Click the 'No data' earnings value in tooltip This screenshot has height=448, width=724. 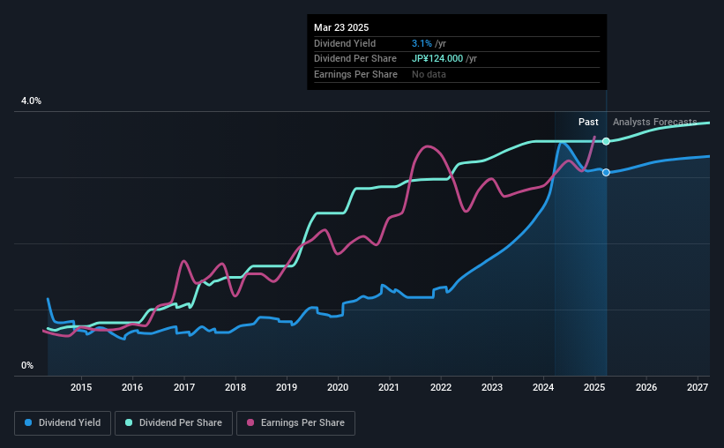pos(429,74)
